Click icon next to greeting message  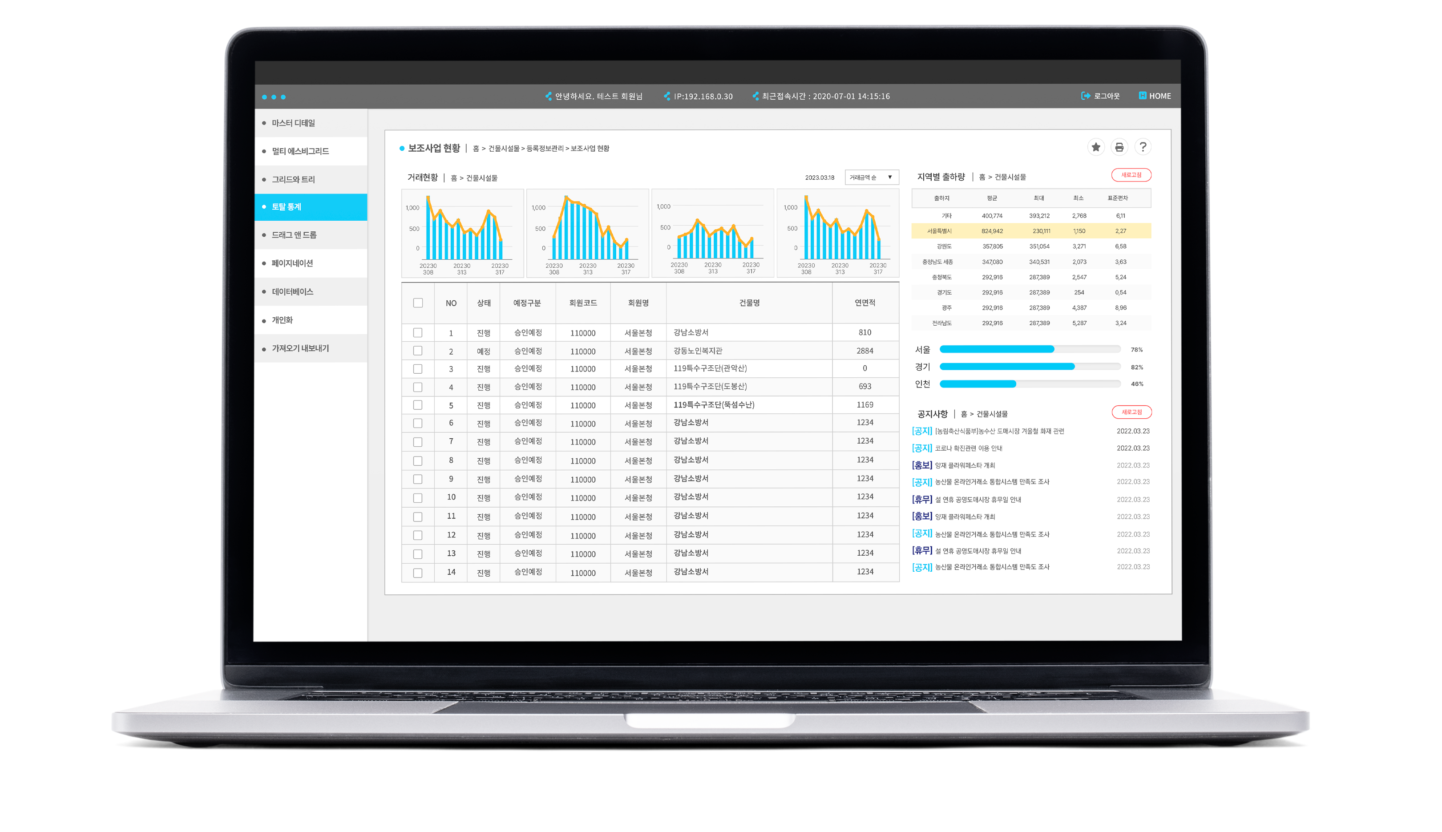pyautogui.click(x=549, y=96)
